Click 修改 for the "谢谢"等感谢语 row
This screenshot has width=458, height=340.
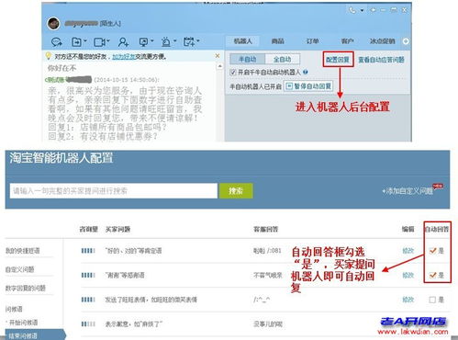[x=408, y=275]
